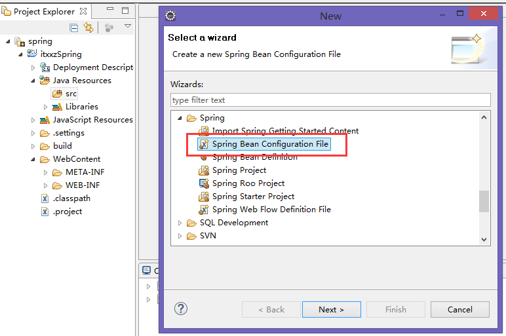Select the Project Explorer tab
The height and width of the screenshot is (336, 506).
(44, 12)
